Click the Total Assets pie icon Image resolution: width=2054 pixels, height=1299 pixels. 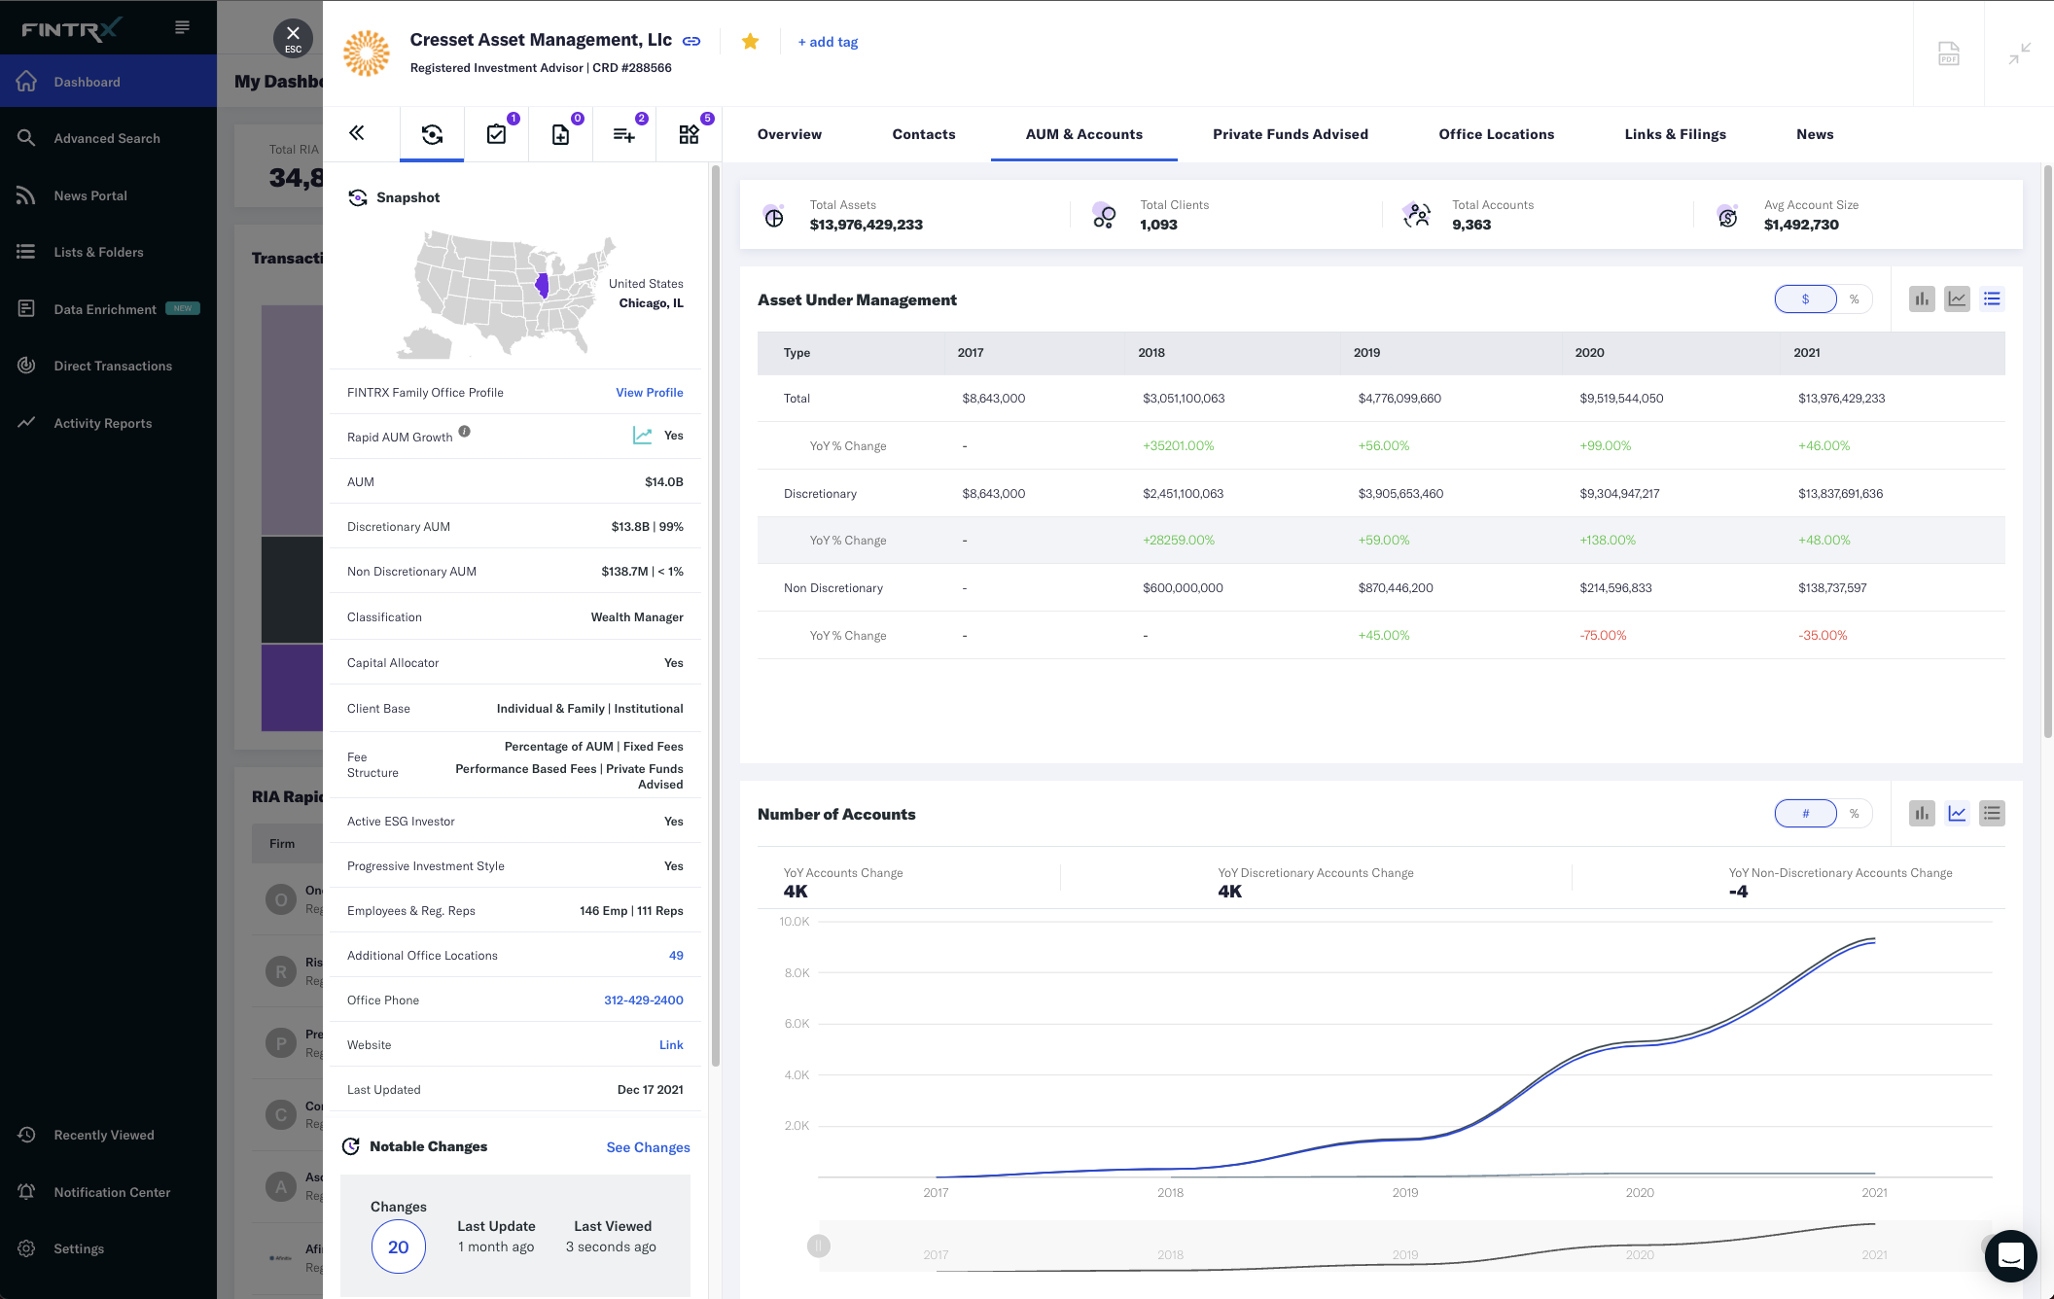point(774,216)
